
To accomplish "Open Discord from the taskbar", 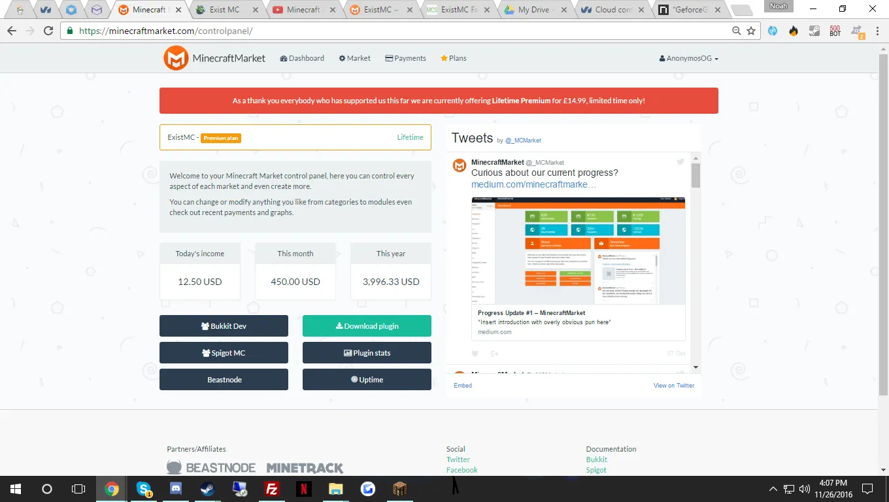I will (x=175, y=488).
